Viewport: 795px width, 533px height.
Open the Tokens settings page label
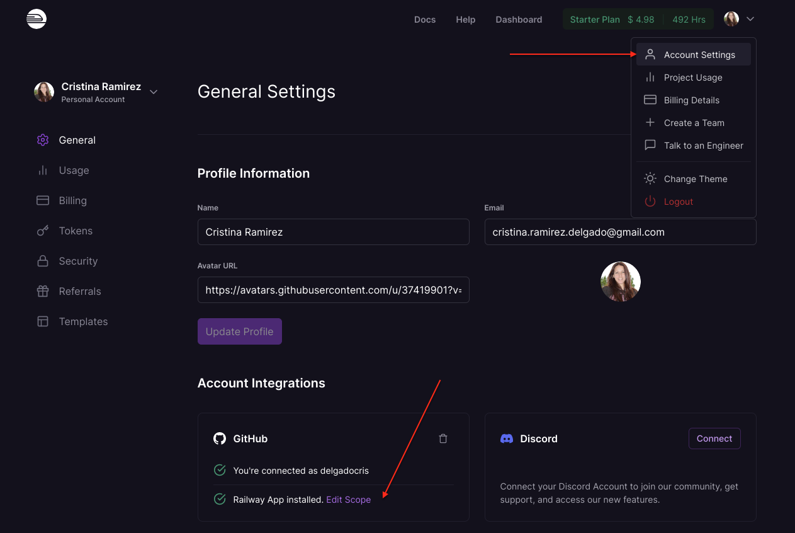(76, 231)
